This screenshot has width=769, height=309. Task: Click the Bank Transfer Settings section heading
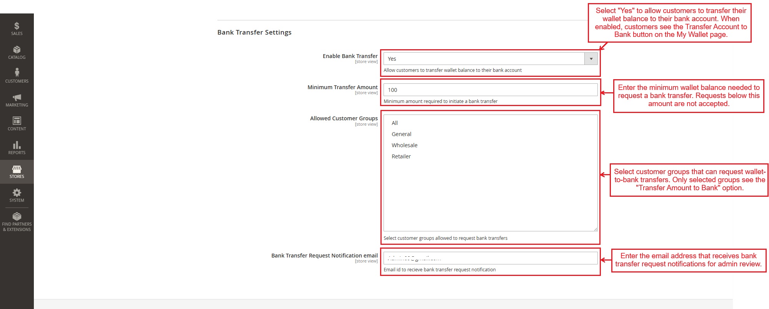click(x=254, y=32)
